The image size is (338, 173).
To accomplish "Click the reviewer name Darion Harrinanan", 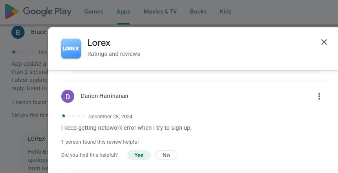I will tap(105, 96).
